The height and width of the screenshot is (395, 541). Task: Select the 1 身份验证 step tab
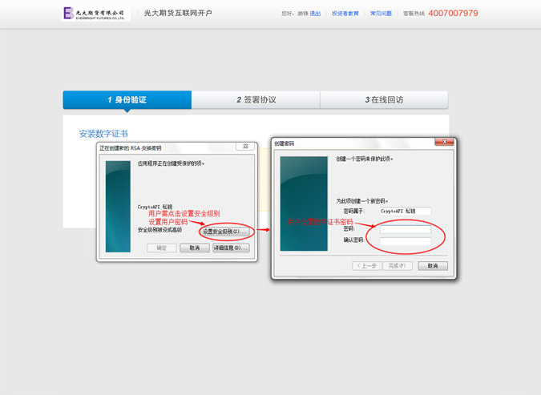click(127, 99)
